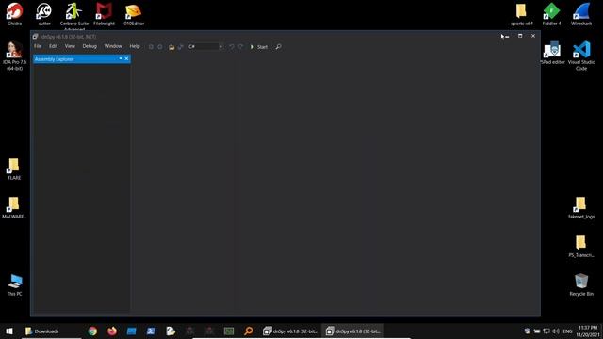The height and width of the screenshot is (339, 603).
Task: Open Chrome from the taskbar
Action: pyautogui.click(x=92, y=331)
